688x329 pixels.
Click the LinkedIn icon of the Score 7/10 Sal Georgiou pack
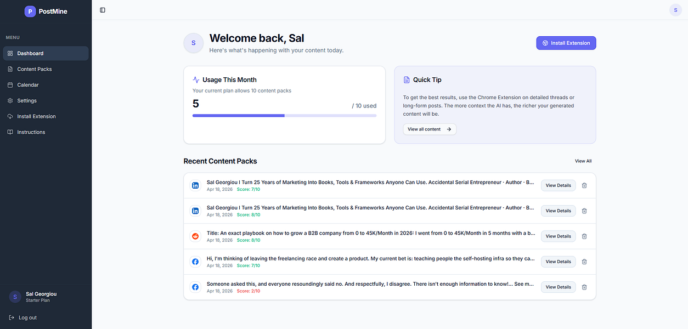195,185
